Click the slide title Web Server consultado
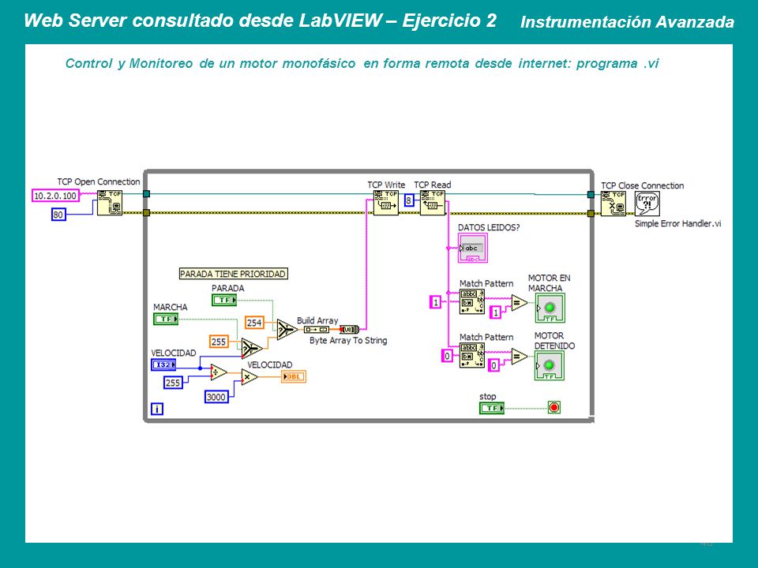Image resolution: width=758 pixels, height=568 pixels. point(260,21)
